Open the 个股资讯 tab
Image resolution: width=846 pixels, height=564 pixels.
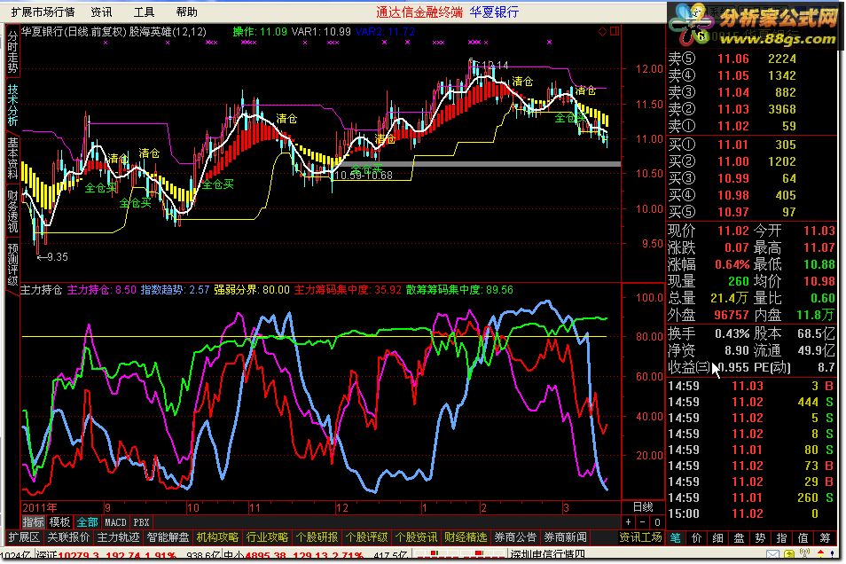click(416, 537)
